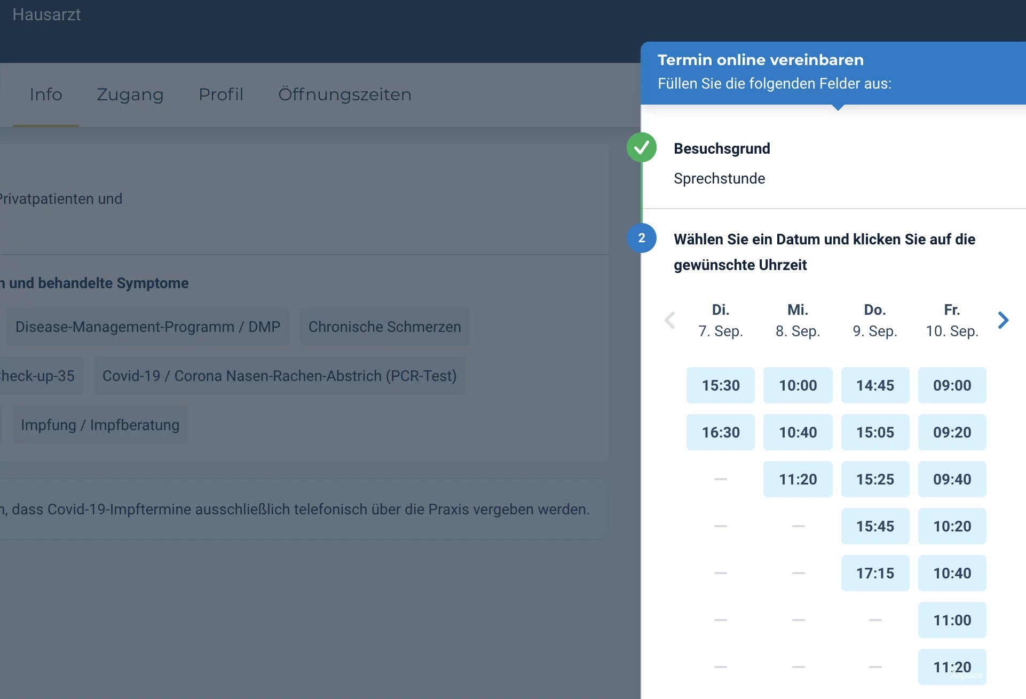
Task: Open the Info tab
Action: point(46,94)
